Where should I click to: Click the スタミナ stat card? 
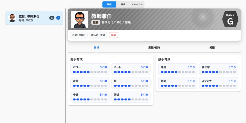219,83
